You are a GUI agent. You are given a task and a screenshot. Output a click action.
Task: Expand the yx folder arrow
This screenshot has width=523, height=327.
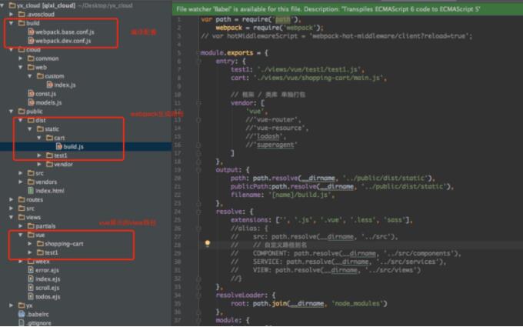(12, 305)
